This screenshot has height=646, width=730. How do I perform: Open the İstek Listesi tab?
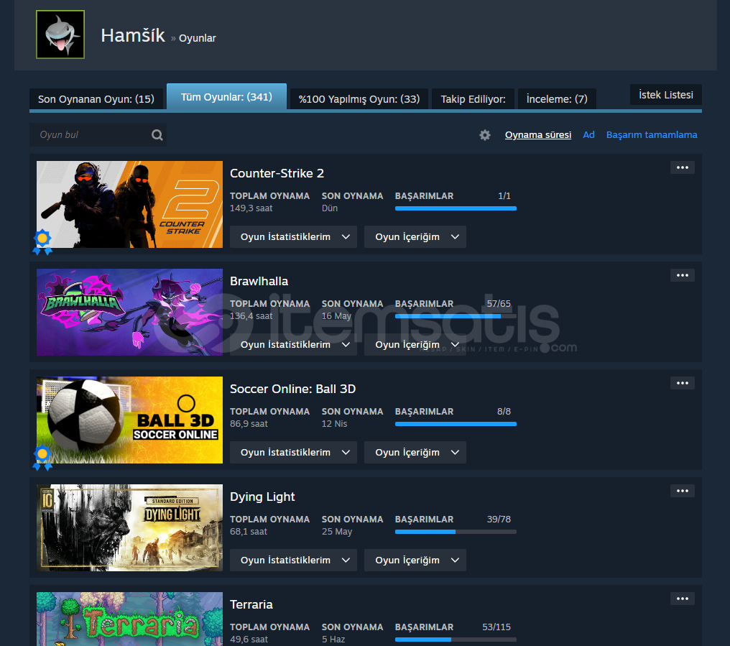(x=666, y=95)
